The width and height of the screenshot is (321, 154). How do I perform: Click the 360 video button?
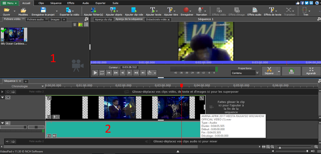pyautogui.click(x=291, y=71)
